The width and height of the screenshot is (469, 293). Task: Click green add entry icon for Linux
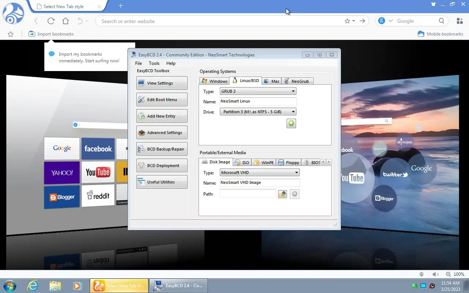click(291, 123)
